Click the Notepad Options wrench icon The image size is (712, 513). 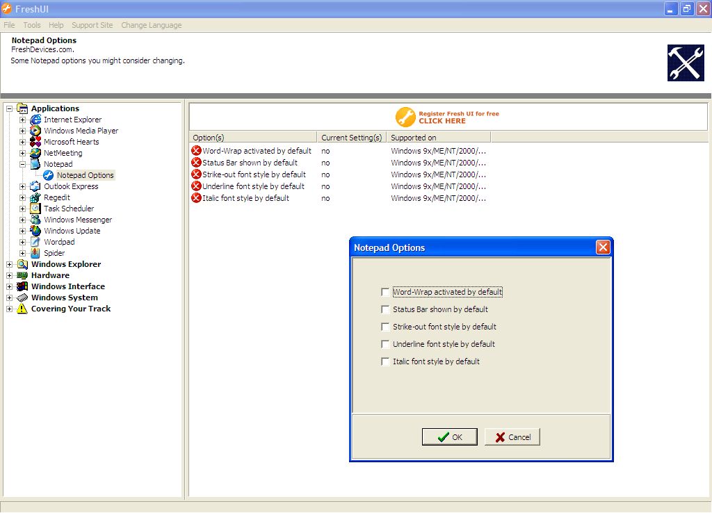pyautogui.click(x=48, y=175)
